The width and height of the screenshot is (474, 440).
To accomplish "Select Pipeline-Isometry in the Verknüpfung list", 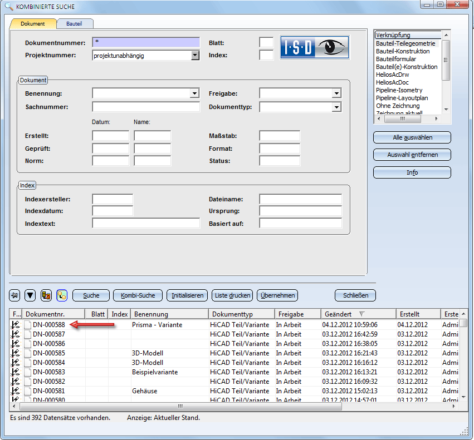I will click(x=399, y=90).
